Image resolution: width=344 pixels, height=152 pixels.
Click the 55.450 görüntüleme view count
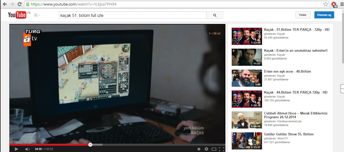[x=276, y=38]
